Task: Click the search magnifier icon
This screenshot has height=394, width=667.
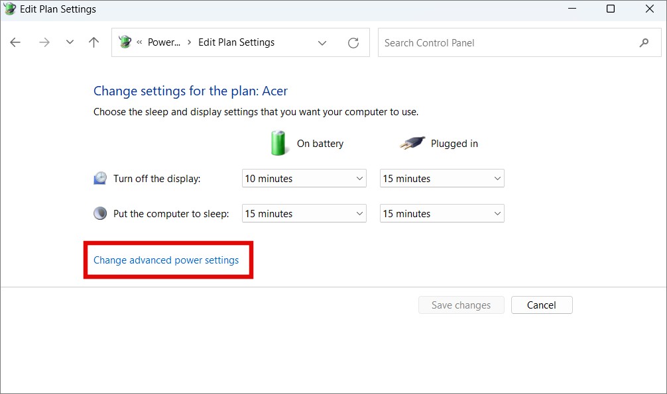Action: tap(644, 42)
